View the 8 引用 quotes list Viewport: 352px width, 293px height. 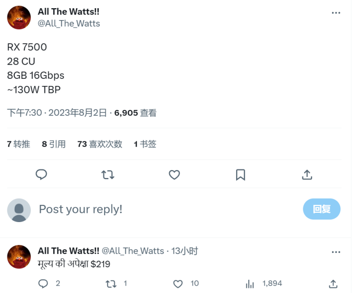coord(54,144)
